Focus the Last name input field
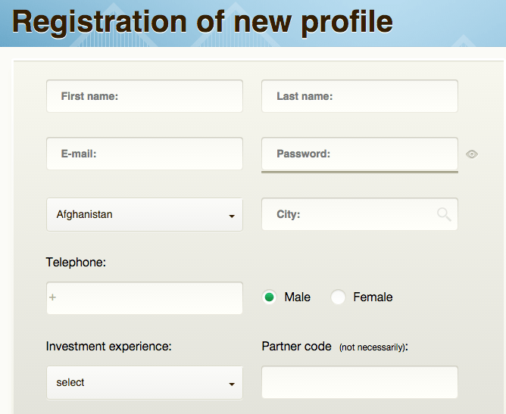 pos(360,96)
